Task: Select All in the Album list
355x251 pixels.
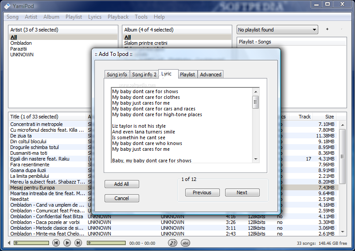Action: 177,37
